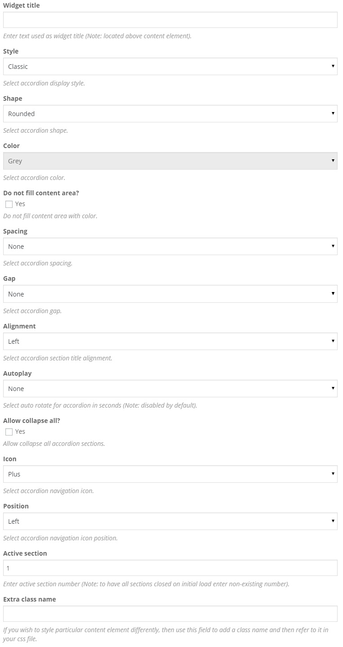Tick the 'Allow collapse all' checkbox
The height and width of the screenshot is (647, 343).
tap(9, 432)
